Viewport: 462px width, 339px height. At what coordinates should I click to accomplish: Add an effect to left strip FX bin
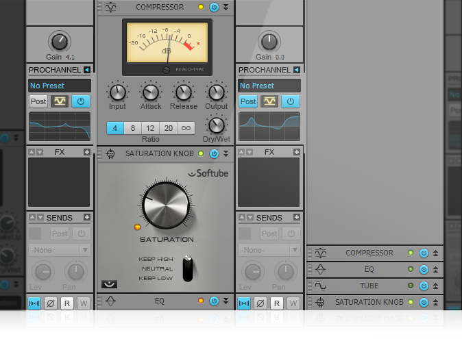point(87,152)
